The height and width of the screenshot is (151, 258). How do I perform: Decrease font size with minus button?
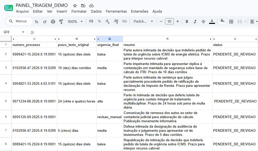click(x=161, y=21)
